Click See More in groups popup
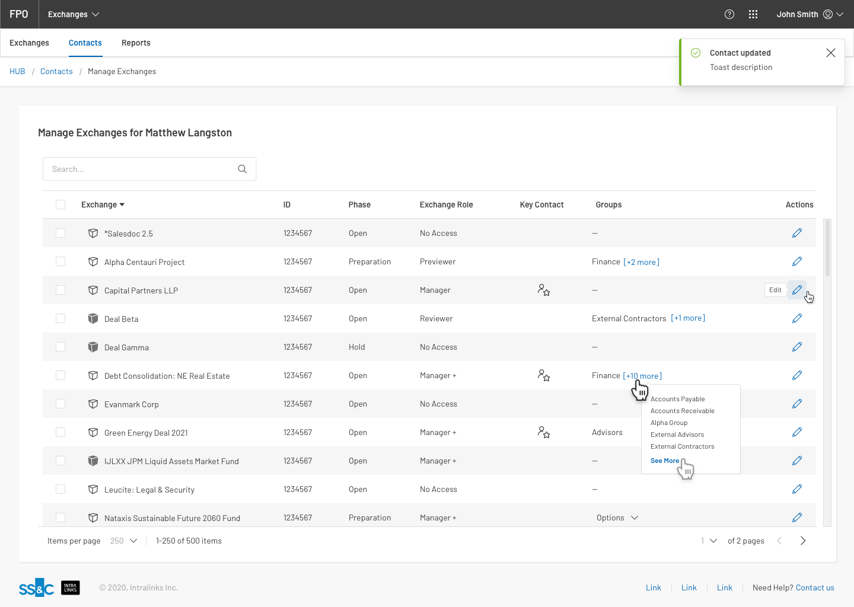The width and height of the screenshot is (854, 607). pos(665,461)
